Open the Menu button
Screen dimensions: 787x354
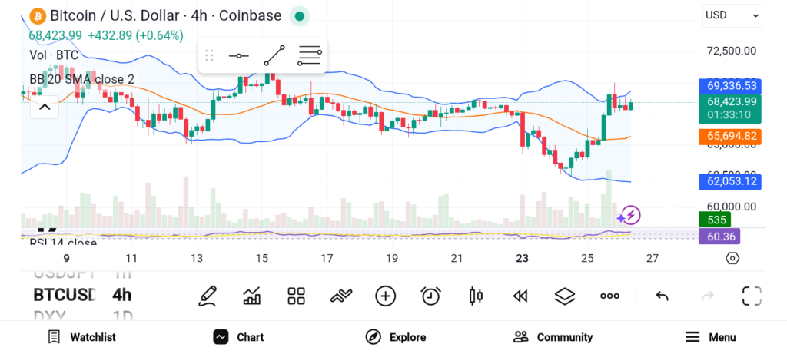(x=711, y=337)
